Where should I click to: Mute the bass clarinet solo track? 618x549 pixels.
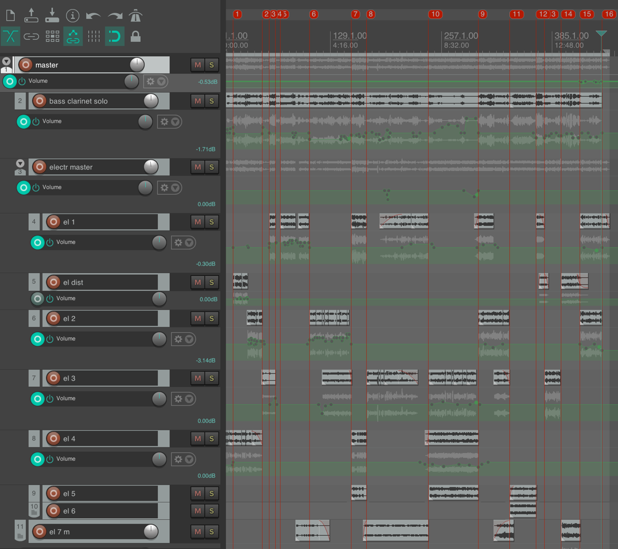[x=198, y=102]
